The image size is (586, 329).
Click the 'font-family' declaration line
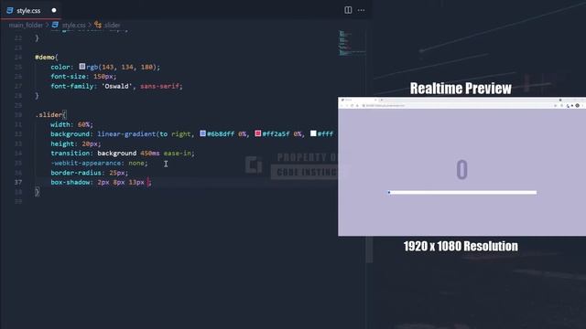(116, 86)
